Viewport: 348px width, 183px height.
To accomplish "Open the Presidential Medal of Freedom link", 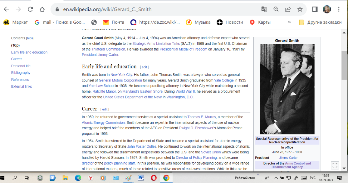I will pyautogui.click(x=184, y=49).
